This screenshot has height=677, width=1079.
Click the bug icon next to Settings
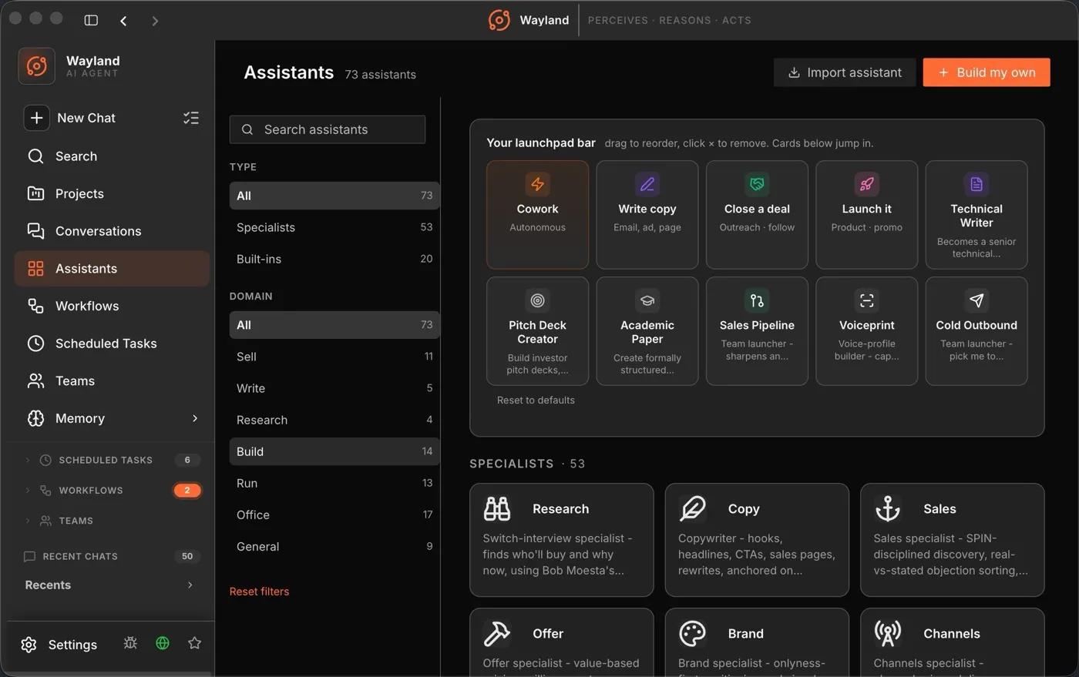click(130, 643)
